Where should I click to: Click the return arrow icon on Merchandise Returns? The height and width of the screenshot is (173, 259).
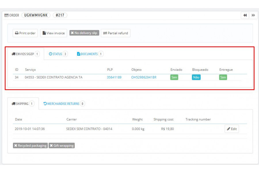[x=45, y=104]
